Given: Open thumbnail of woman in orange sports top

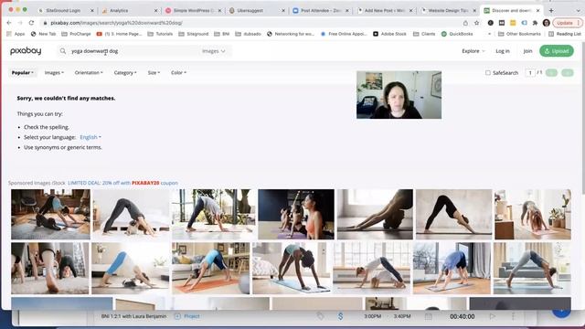Looking at the screenshot, I should coord(296,215).
